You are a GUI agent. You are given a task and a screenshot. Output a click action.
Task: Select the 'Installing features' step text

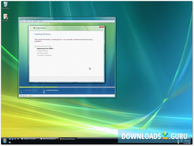(42, 51)
